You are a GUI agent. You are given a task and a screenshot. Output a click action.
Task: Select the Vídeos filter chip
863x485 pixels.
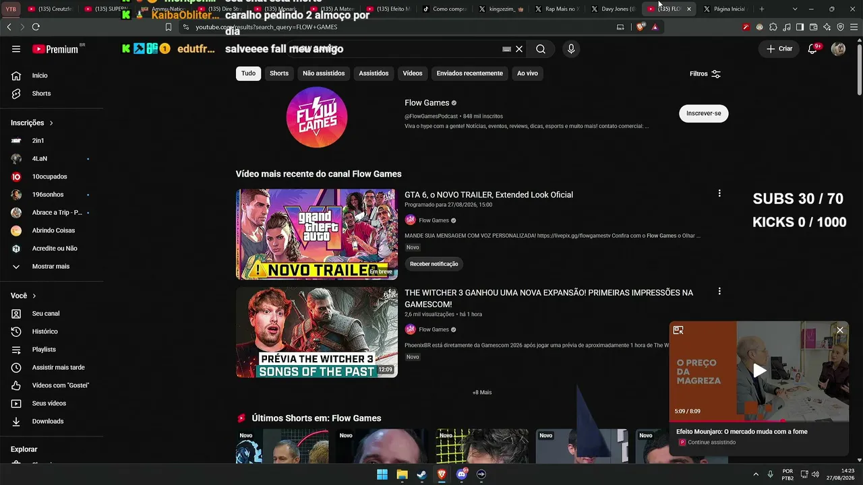coord(413,73)
